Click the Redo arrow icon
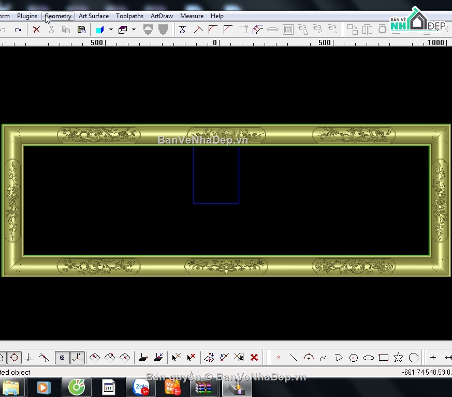This screenshot has height=397, width=452. [x=18, y=30]
